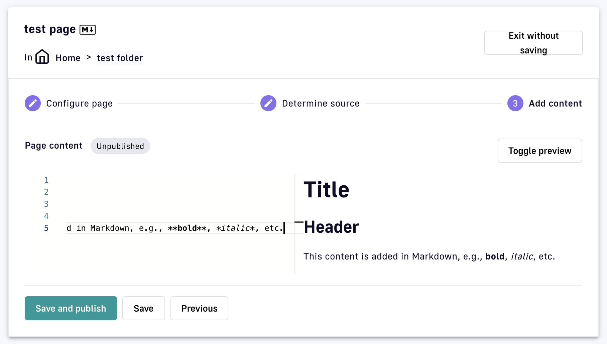Click the Save button
Viewport: 607px width, 344px height.
point(143,308)
